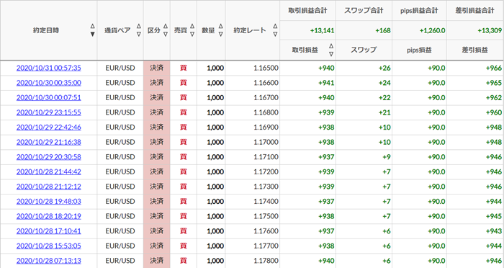504x268 pixels.
Task: Select net total value +13,309
Action: click(x=490, y=30)
